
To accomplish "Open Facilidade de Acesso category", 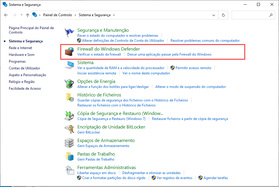I will 25,89.
